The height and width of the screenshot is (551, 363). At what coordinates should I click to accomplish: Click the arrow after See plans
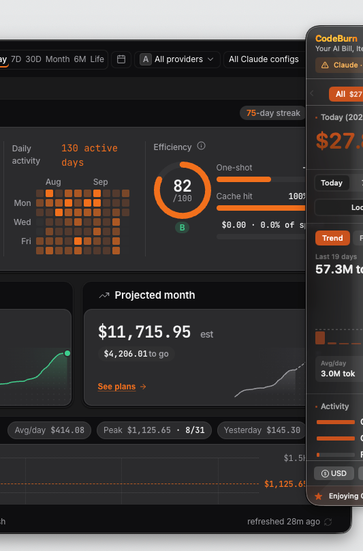pos(143,387)
